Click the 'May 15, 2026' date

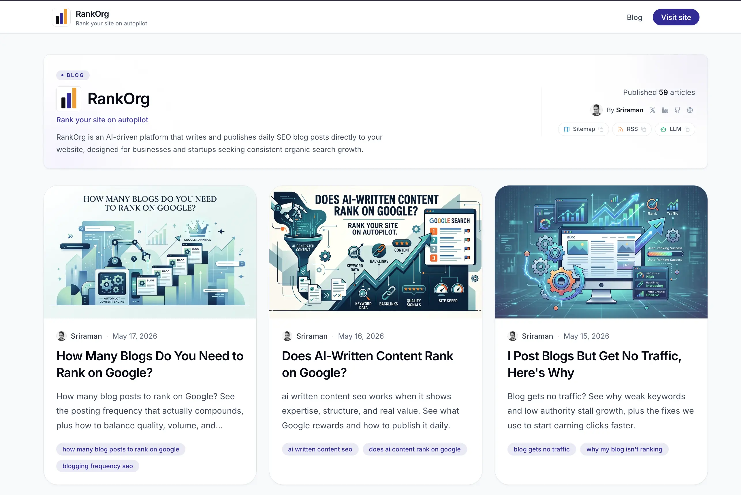pyautogui.click(x=586, y=336)
